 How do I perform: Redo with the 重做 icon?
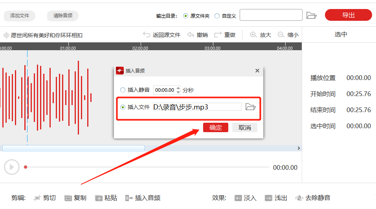[218, 35]
